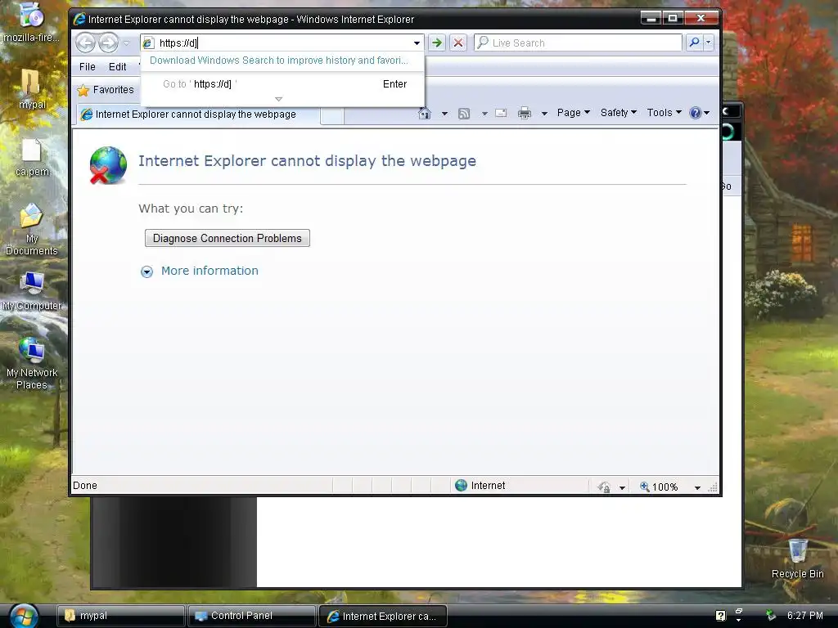Click the More information link
The image size is (838, 628).
tap(209, 271)
